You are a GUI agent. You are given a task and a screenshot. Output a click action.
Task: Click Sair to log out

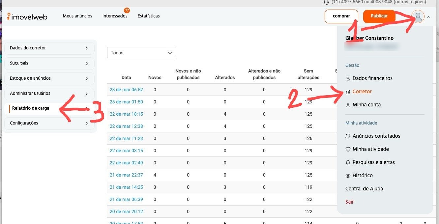(349, 202)
